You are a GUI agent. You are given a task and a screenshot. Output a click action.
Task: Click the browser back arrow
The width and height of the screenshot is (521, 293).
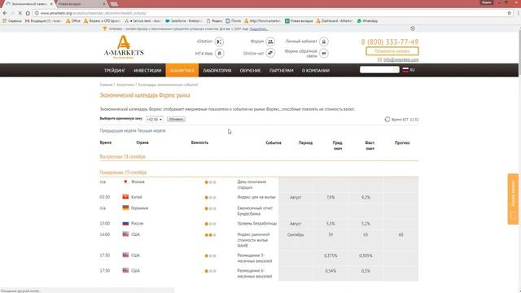point(5,13)
